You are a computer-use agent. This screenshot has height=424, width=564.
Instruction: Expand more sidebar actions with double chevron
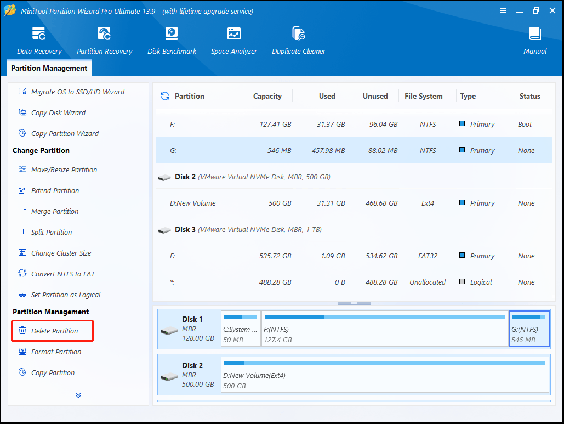point(78,395)
